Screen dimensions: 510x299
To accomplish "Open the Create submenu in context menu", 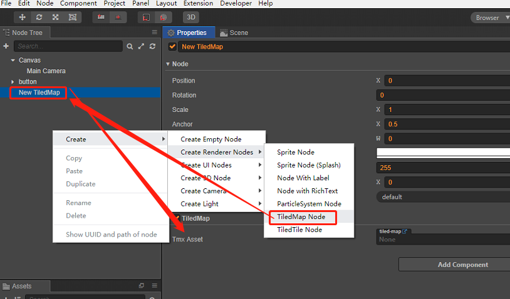I will [x=110, y=139].
